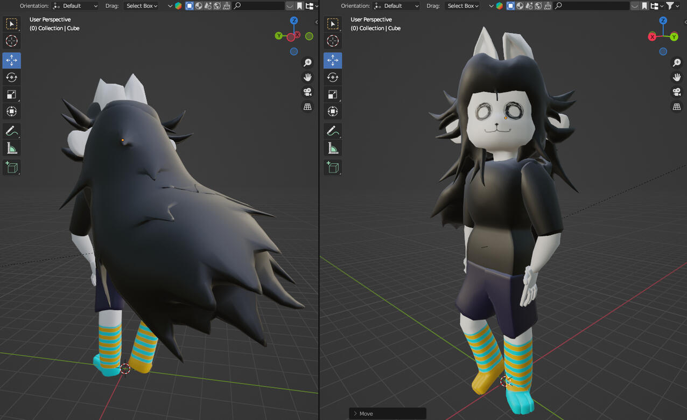Toggle the half-shaded sphere mode in right header
Image resolution: width=687 pixels, height=420 pixels.
tap(520, 6)
